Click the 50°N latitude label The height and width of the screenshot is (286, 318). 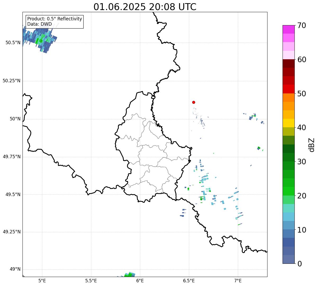point(15,119)
